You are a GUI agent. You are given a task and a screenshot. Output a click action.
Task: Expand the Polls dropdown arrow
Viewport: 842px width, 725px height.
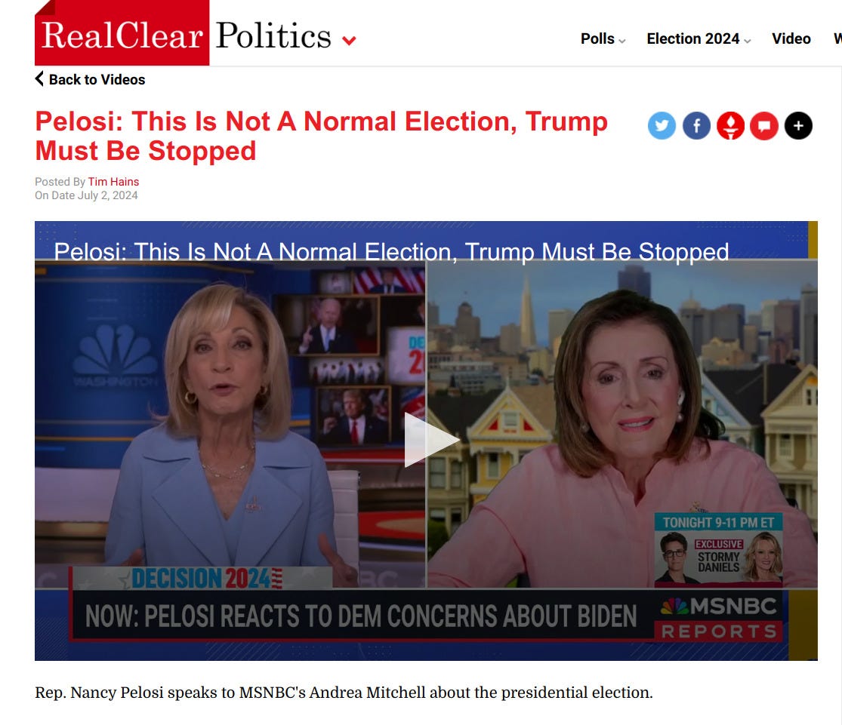[x=621, y=41]
